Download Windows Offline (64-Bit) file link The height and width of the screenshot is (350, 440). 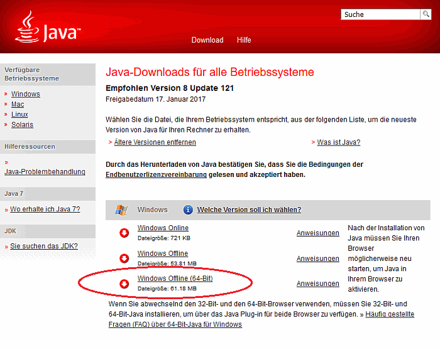[175, 278]
